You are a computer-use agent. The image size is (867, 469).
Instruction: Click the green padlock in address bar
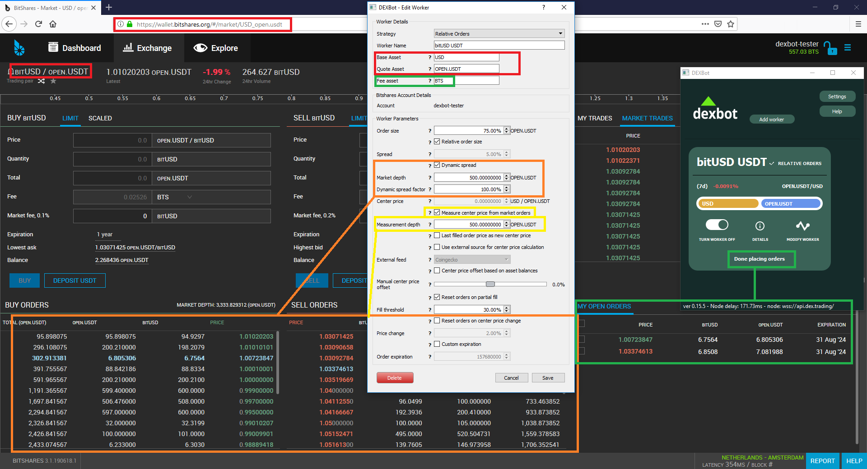tap(130, 24)
